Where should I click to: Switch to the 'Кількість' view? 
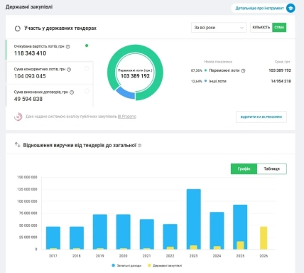pyautogui.click(x=261, y=28)
